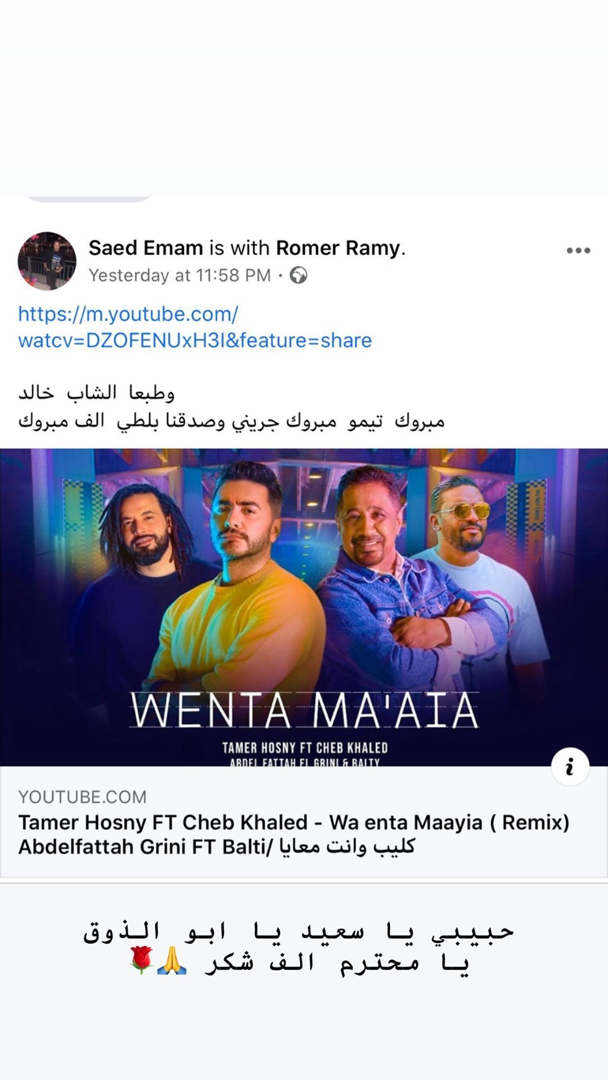The height and width of the screenshot is (1080, 608).
Task: Open Saed Emam's profile name link
Action: tap(146, 247)
